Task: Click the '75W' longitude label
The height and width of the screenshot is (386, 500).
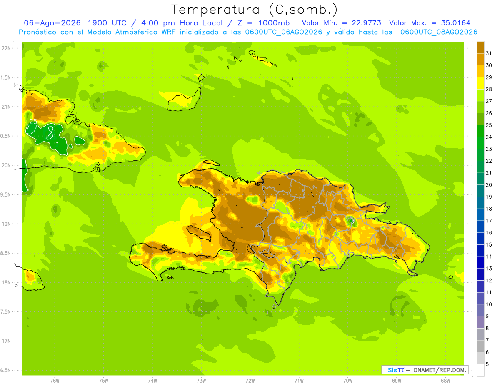Action: click(x=104, y=381)
